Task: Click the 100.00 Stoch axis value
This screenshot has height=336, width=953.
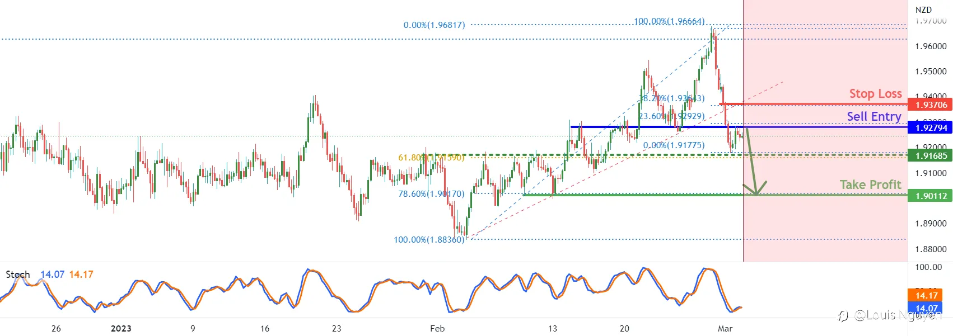Action: pyautogui.click(x=928, y=267)
